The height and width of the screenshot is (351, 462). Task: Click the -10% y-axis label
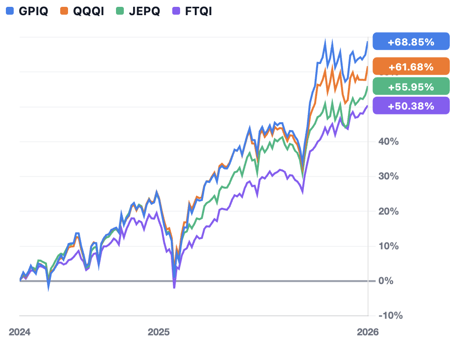pyautogui.click(x=391, y=315)
